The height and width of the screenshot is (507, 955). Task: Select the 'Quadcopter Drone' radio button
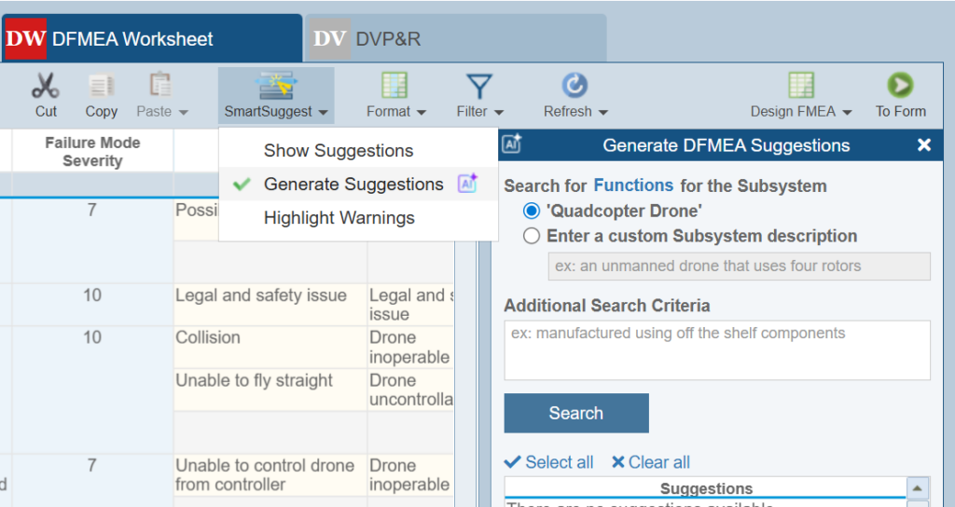(x=532, y=211)
